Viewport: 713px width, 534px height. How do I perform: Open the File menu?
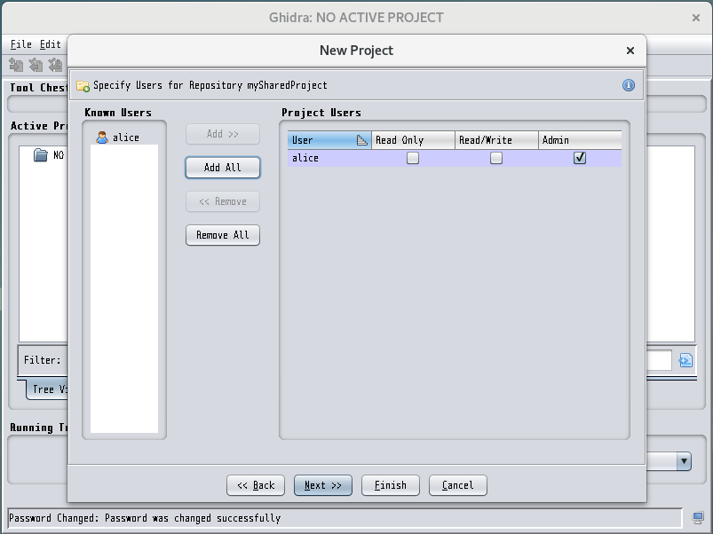click(x=21, y=44)
